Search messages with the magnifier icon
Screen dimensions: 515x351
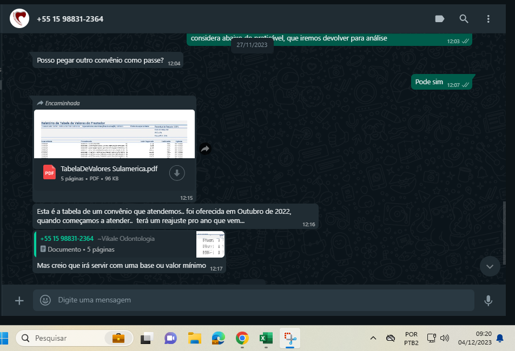click(464, 19)
